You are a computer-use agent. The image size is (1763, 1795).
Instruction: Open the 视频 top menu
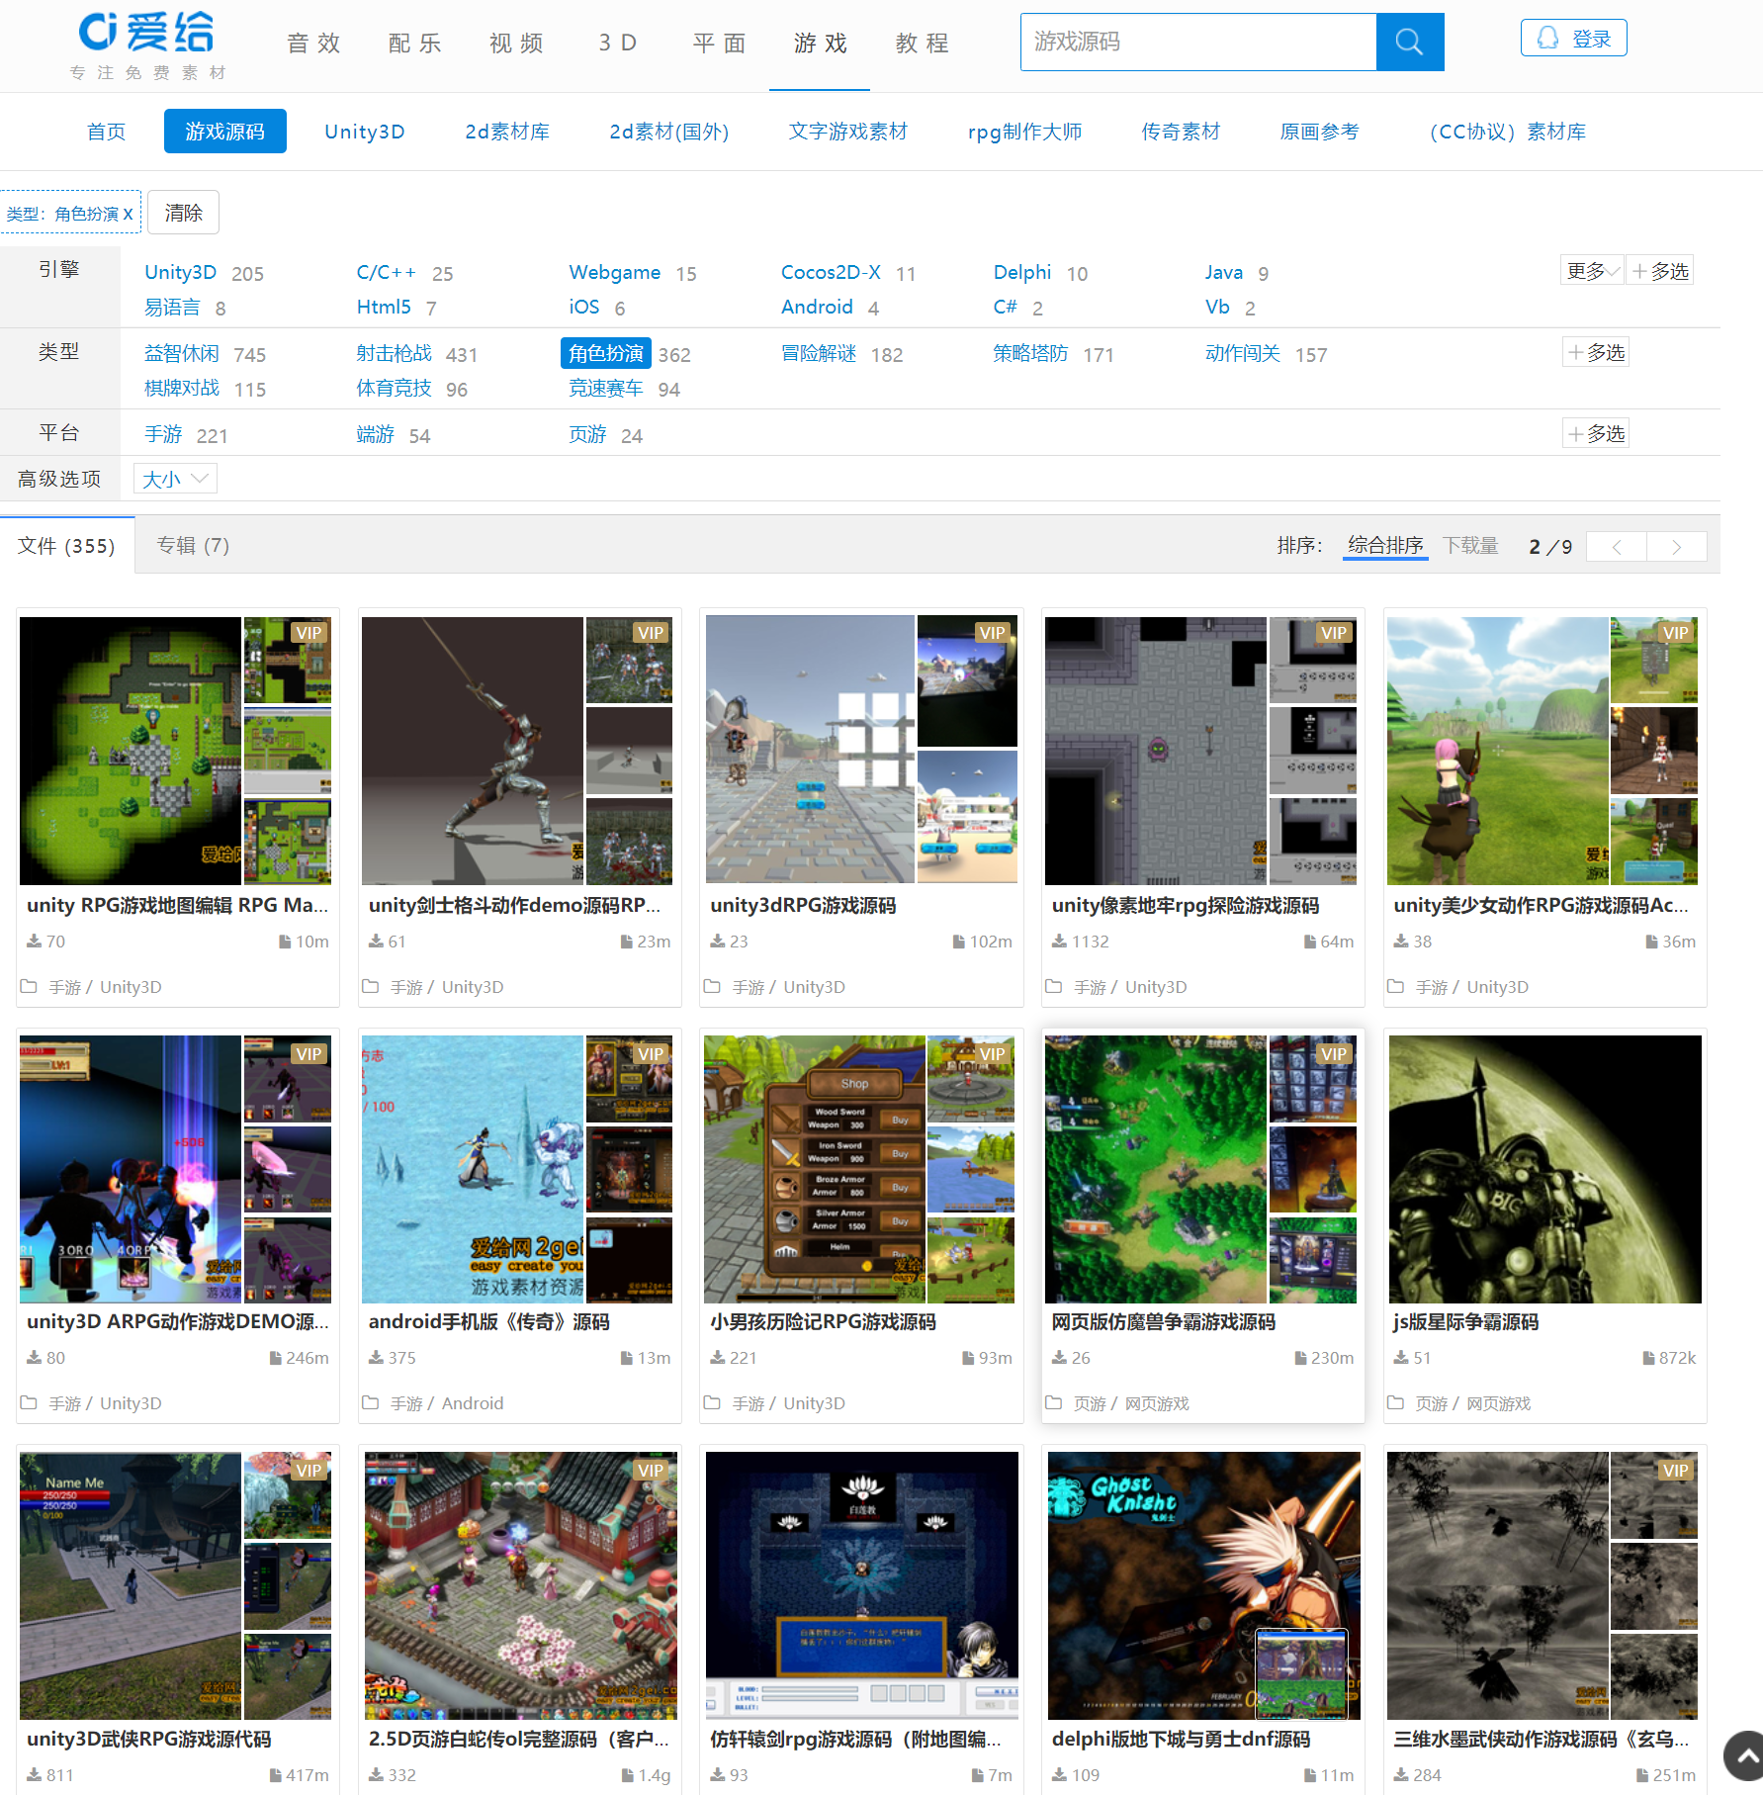517,44
